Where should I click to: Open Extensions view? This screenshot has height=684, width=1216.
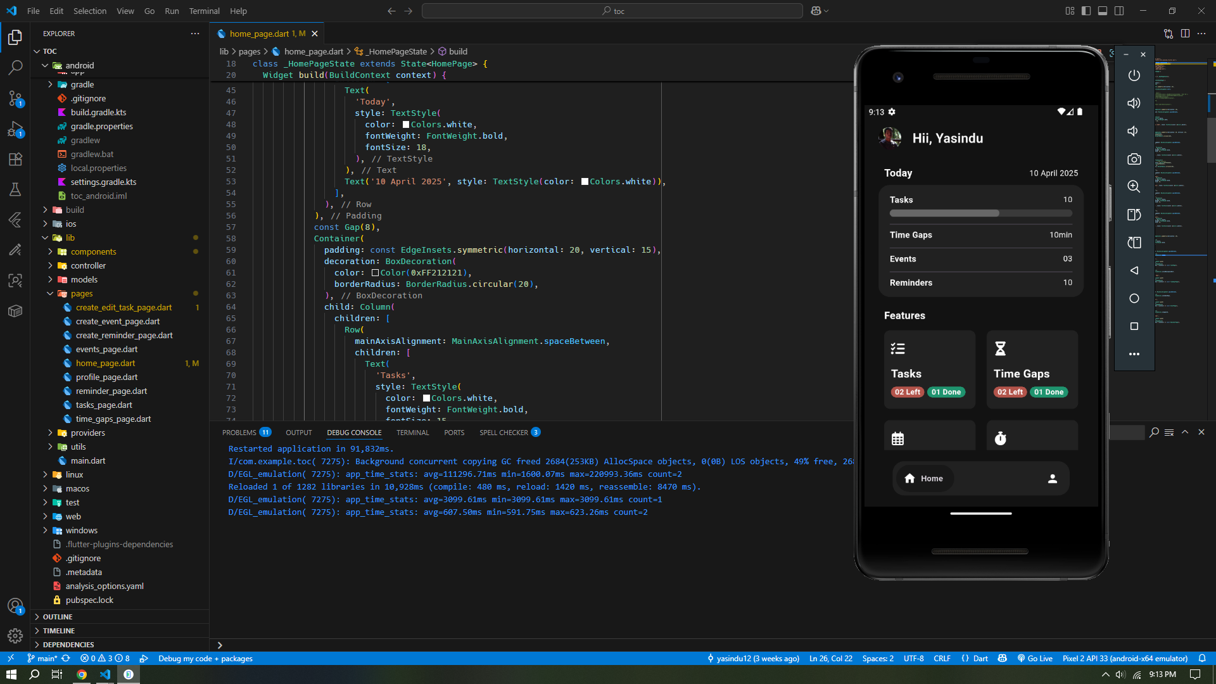click(x=15, y=159)
